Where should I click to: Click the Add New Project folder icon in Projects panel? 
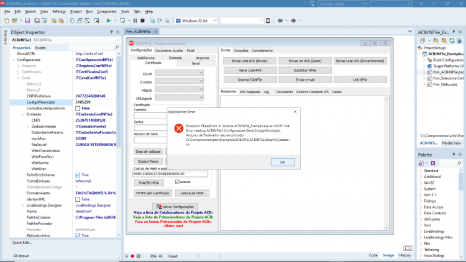click(x=436, y=41)
